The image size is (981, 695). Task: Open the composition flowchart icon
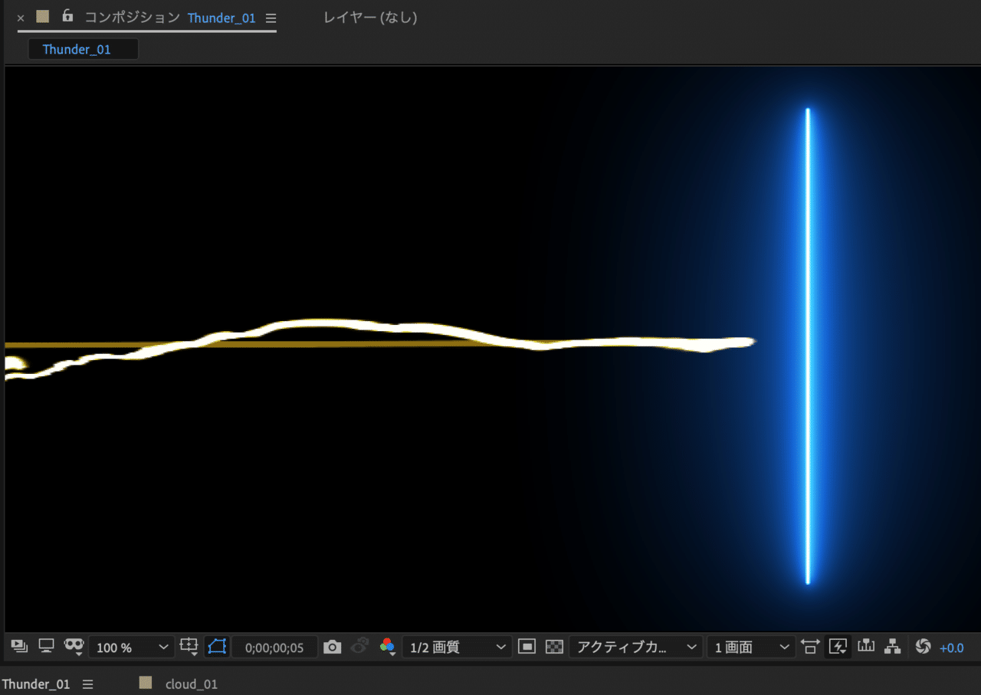click(x=892, y=647)
